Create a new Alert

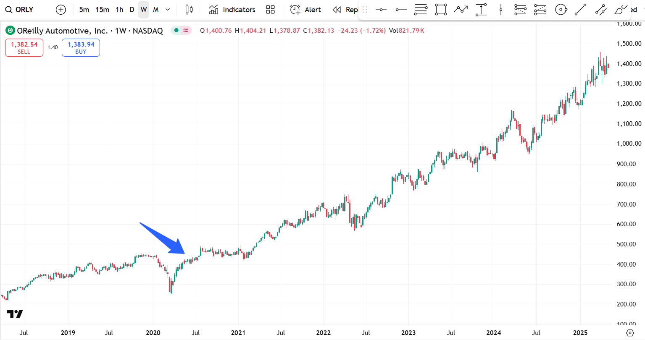pyautogui.click(x=305, y=9)
